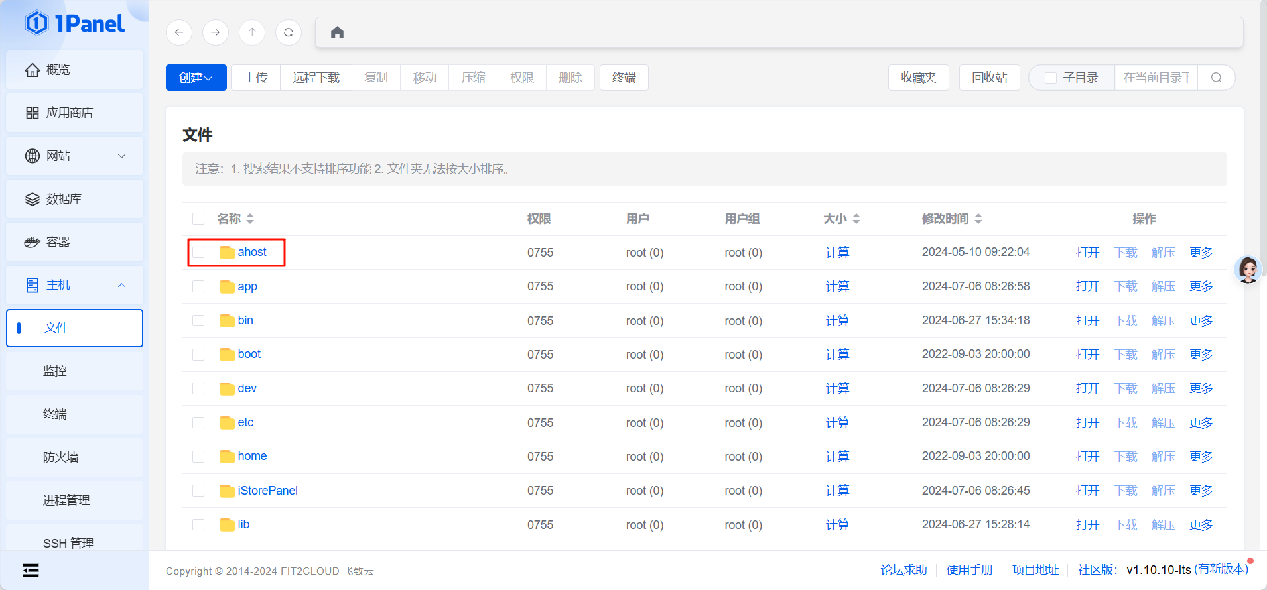Select the 文件 files submenu item

coord(74,328)
